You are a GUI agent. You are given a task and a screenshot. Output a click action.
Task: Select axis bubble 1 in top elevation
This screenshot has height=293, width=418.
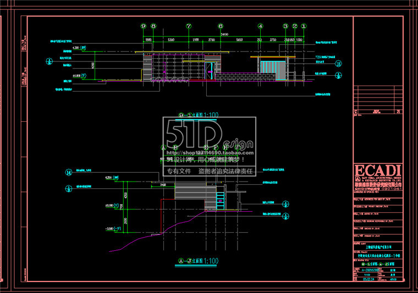(x=304, y=26)
